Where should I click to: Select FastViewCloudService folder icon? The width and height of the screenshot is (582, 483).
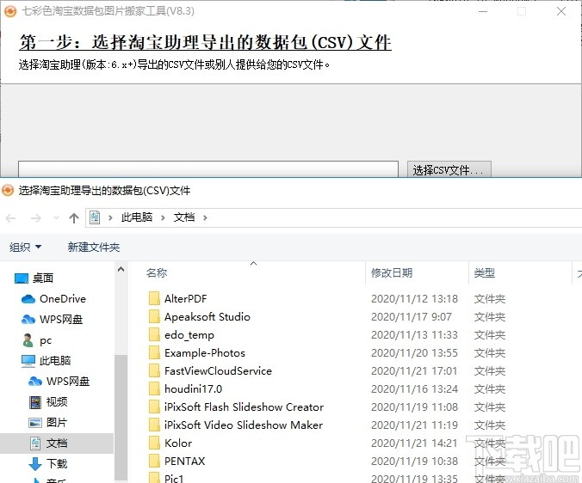point(154,370)
